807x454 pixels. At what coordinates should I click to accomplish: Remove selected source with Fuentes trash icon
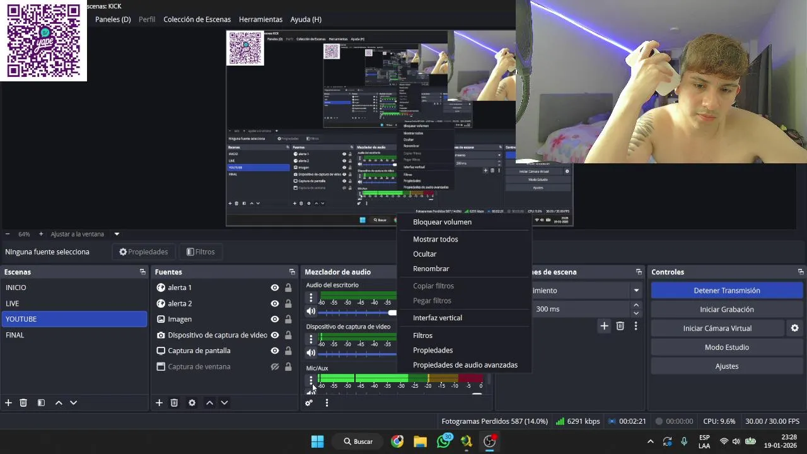pyautogui.click(x=174, y=403)
